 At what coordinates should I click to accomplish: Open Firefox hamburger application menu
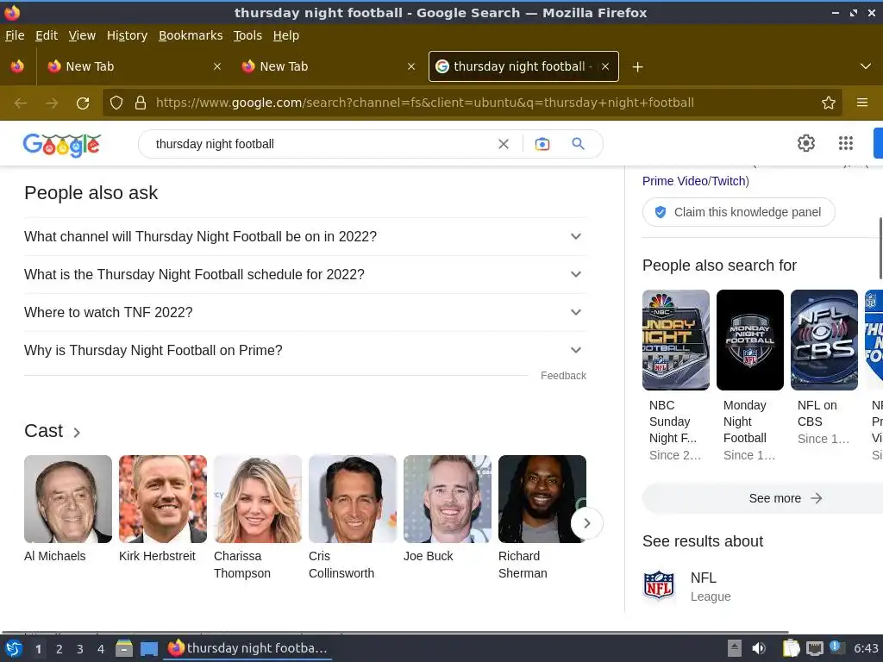point(862,103)
